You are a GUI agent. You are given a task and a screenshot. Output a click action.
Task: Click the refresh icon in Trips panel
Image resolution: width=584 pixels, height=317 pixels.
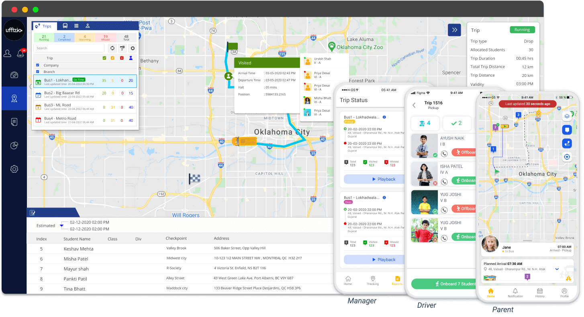(x=112, y=48)
